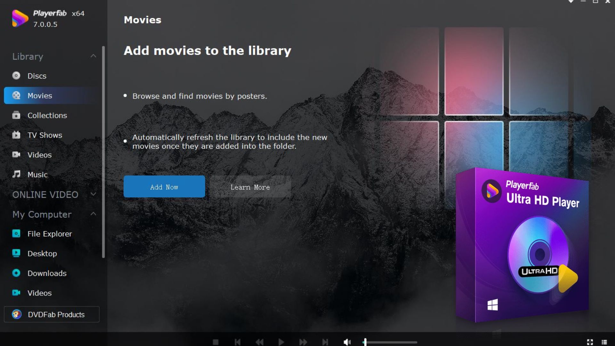The image size is (615, 346).
Task: Click the library Videos camera icon
Action: tap(16, 155)
